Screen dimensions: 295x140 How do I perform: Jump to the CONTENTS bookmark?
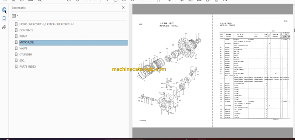[27, 30]
